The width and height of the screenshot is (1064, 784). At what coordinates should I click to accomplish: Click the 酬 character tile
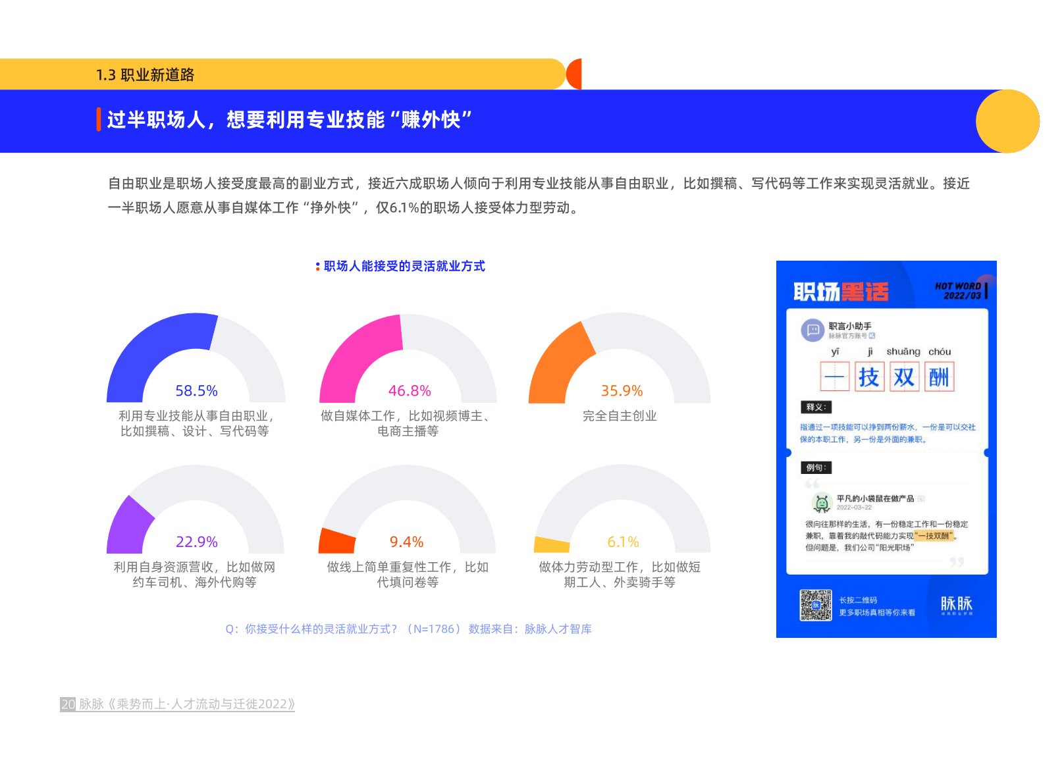pyautogui.click(x=939, y=377)
